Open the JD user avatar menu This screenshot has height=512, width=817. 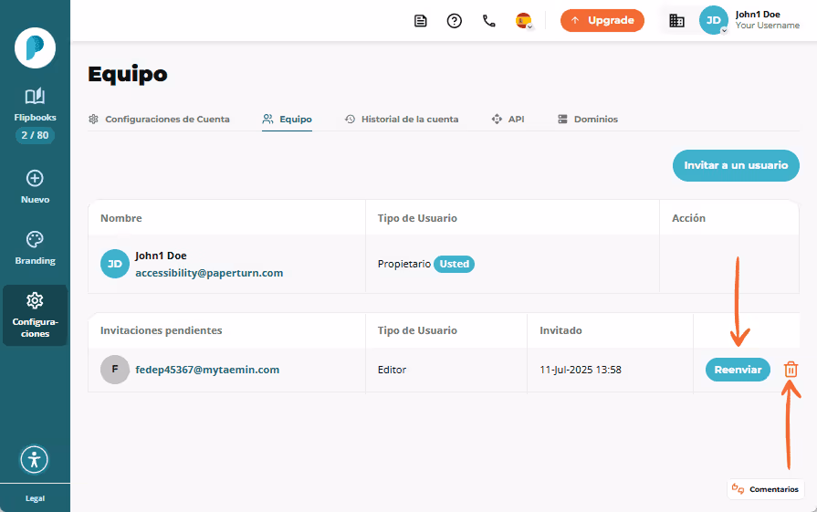pos(713,20)
